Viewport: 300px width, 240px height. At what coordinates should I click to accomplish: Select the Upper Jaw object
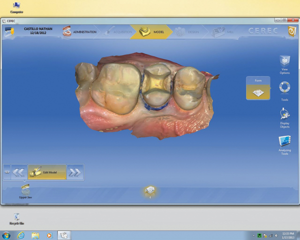click(25, 190)
